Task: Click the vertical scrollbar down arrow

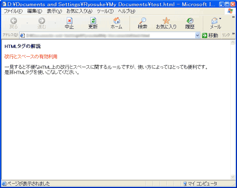Action: click(233, 177)
